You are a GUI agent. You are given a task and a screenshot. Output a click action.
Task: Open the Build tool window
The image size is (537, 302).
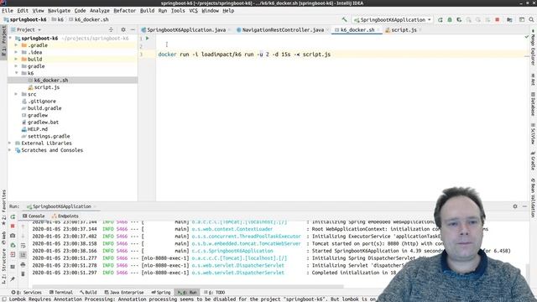click(88, 293)
